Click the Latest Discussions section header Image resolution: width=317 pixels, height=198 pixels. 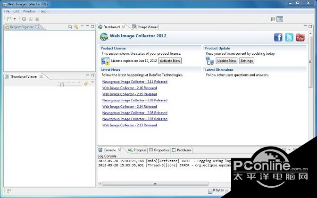tap(219, 70)
